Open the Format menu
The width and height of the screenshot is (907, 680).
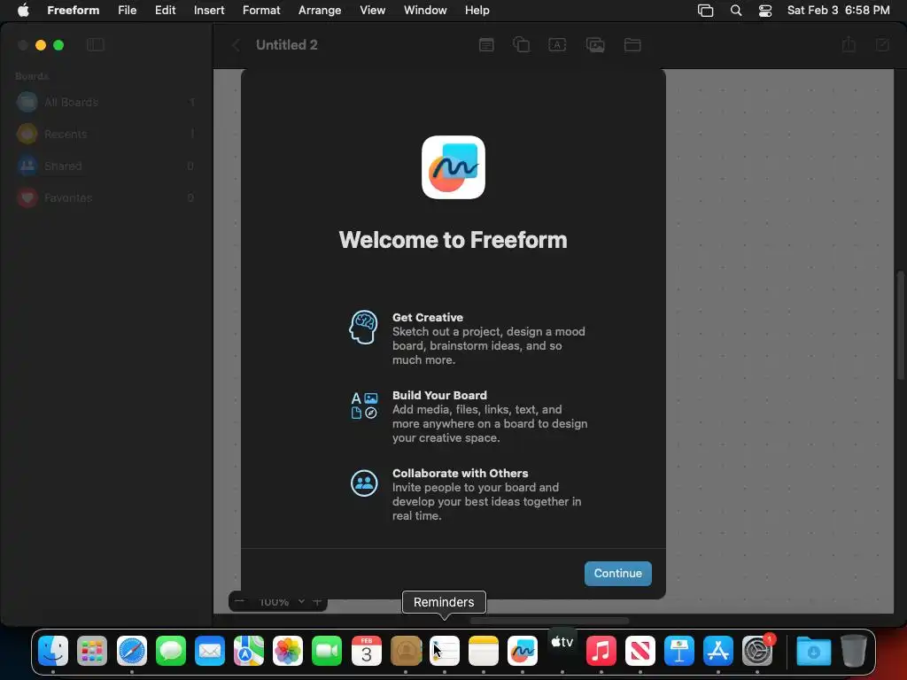pyautogui.click(x=261, y=11)
